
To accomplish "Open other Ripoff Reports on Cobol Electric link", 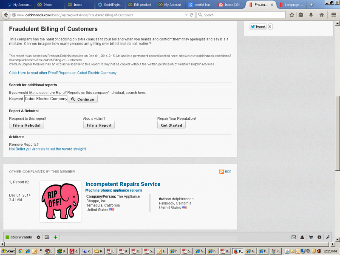I will 62,73.
